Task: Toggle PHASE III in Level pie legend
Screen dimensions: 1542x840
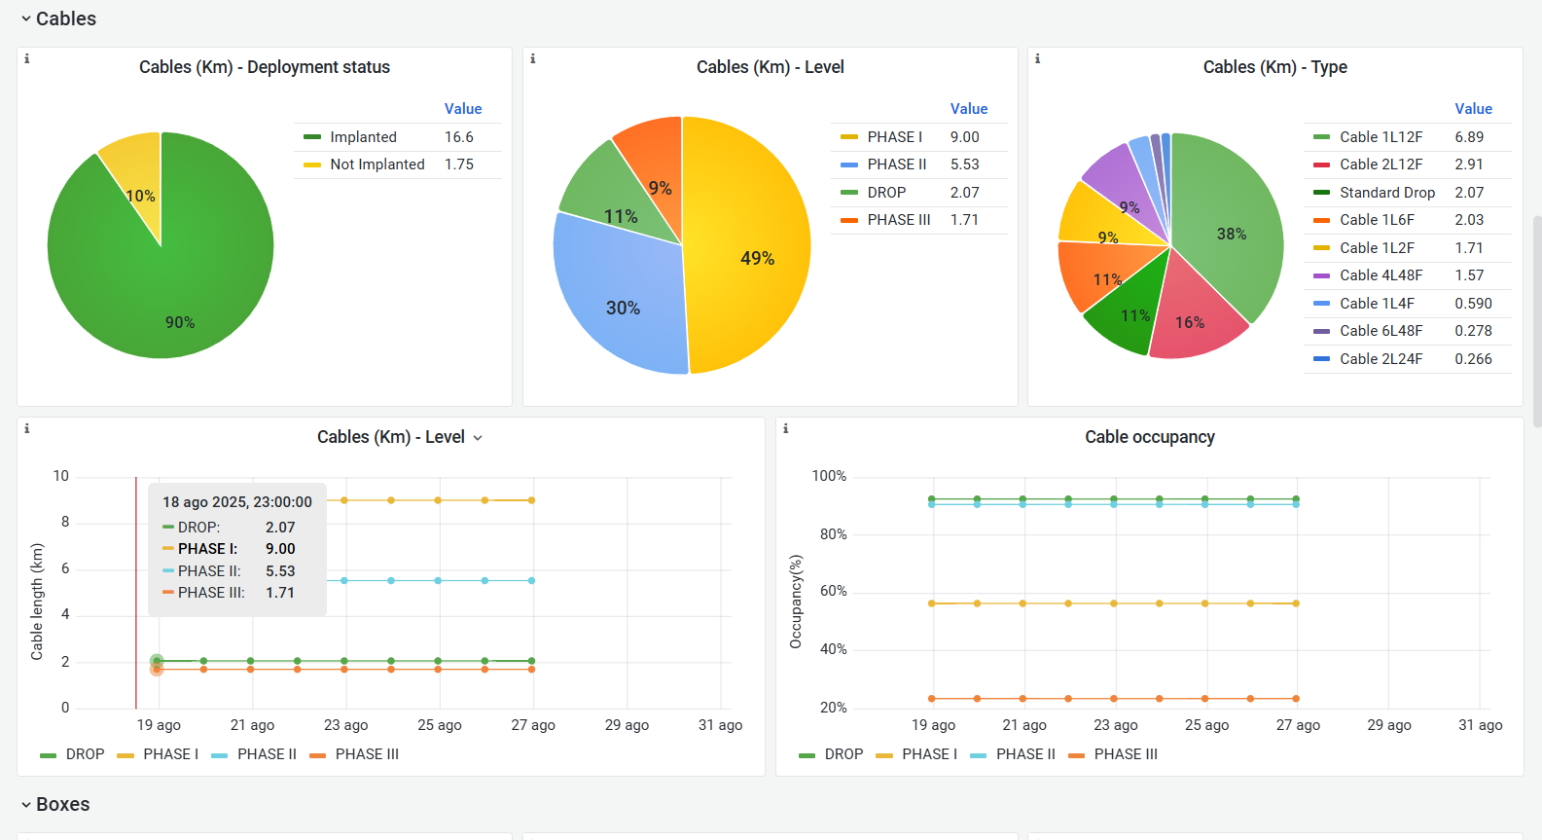Action: [x=899, y=220]
